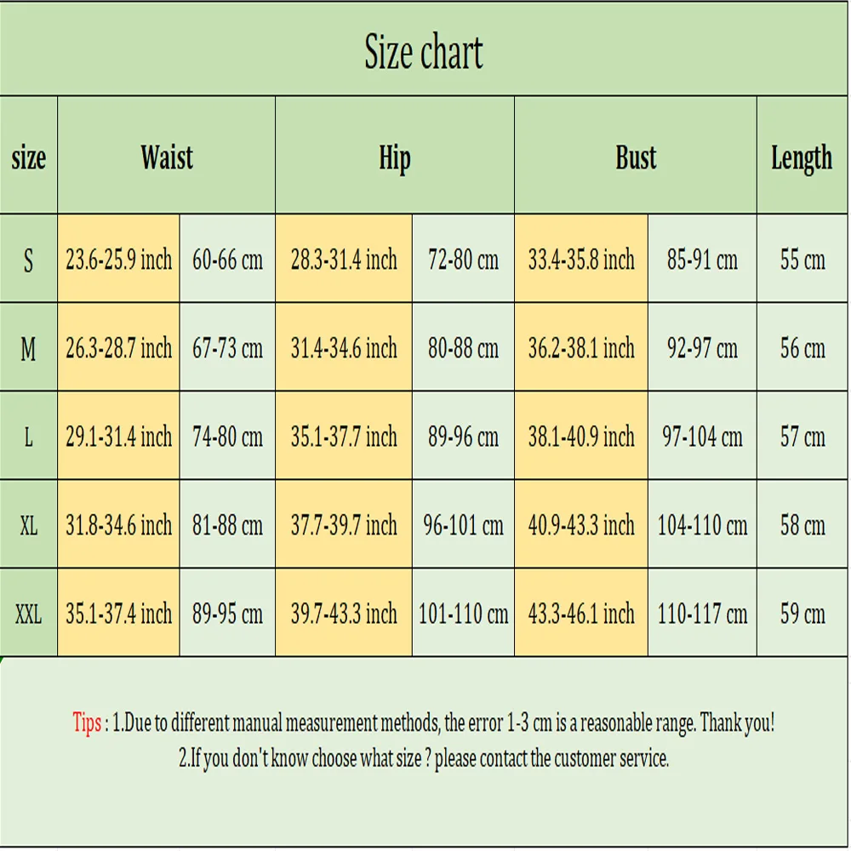Click the 67-73 cm waist cell
Screen dimensions: 851x851
coord(227,348)
